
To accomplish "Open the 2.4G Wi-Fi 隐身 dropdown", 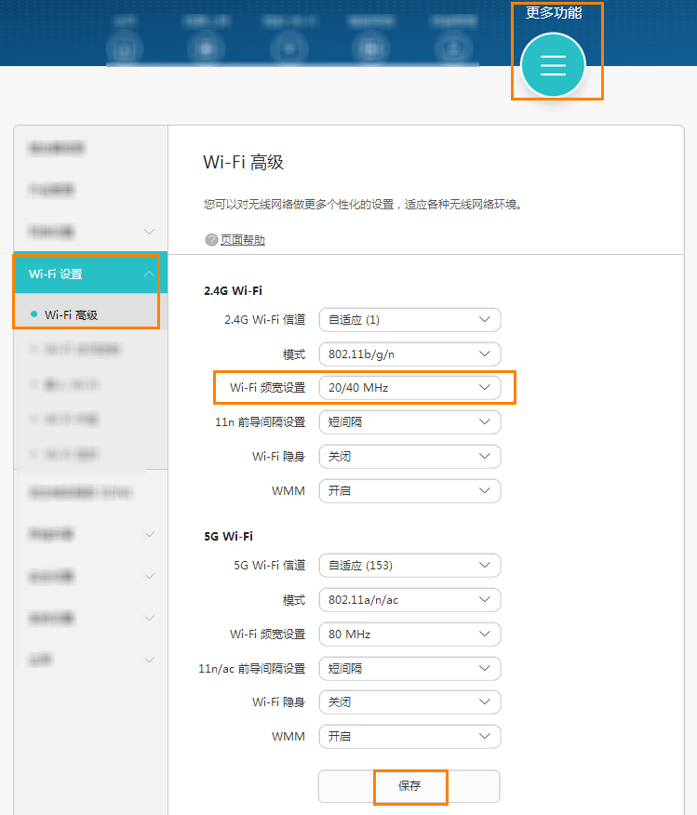I will coord(409,457).
